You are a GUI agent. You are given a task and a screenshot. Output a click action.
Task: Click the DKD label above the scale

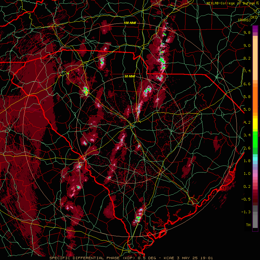point(254,17)
